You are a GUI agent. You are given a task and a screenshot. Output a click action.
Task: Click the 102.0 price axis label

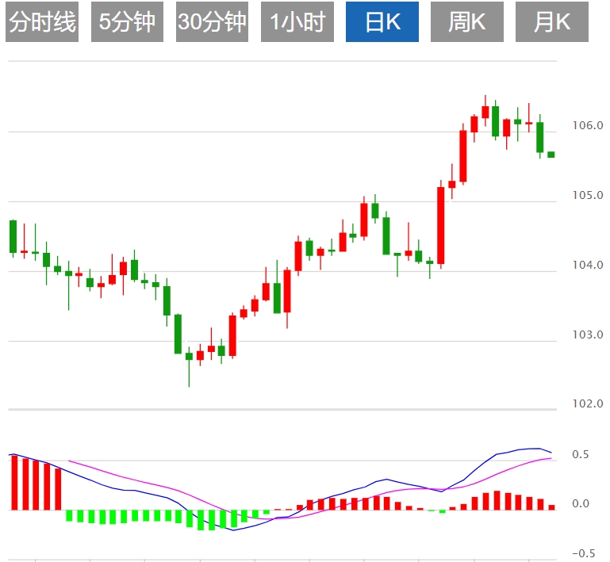587,403
